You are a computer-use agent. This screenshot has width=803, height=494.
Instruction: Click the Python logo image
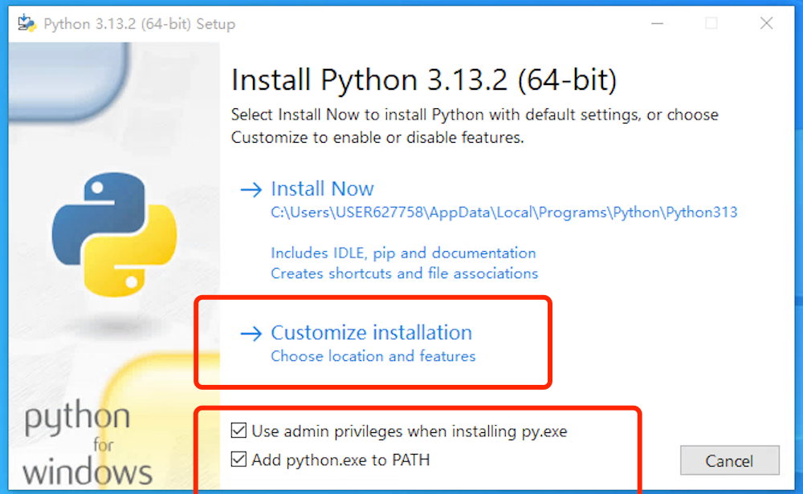pos(114,235)
